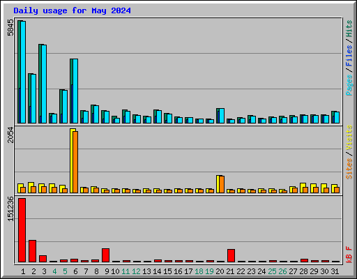Click day 3 on the x-axis
357x279 pixels.
(44, 271)
